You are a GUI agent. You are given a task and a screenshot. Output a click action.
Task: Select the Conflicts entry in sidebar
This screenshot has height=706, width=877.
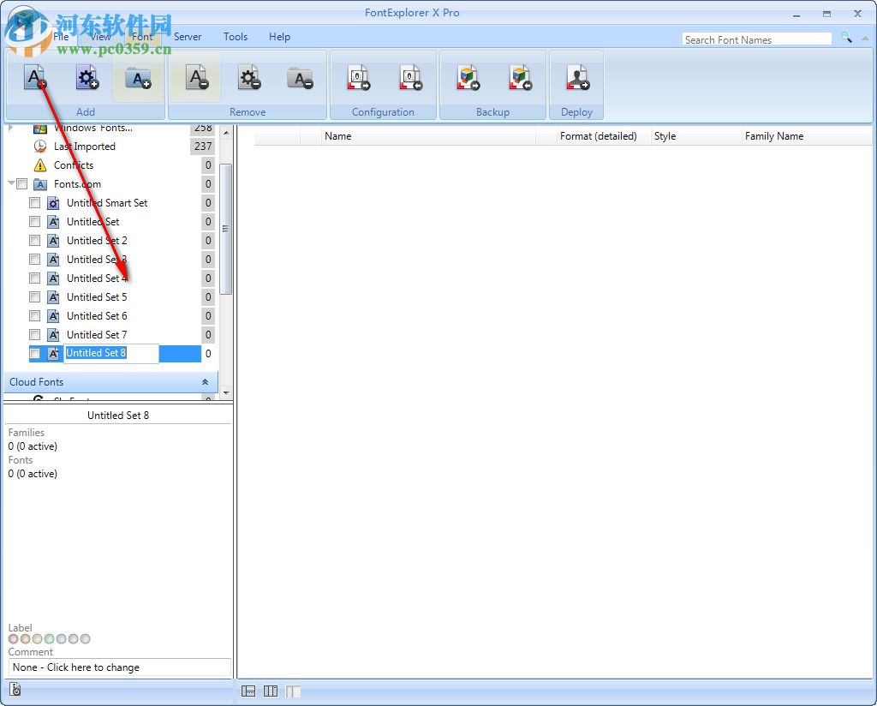click(x=74, y=165)
